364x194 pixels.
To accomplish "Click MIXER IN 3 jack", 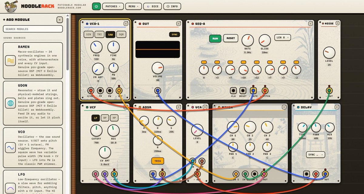I will (x=254, y=174).
